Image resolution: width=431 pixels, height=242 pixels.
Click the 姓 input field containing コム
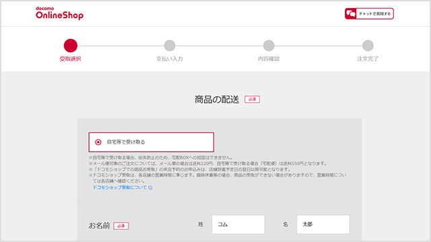click(238, 225)
